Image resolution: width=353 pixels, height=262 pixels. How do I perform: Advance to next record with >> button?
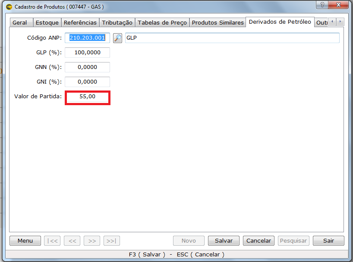coord(92,241)
